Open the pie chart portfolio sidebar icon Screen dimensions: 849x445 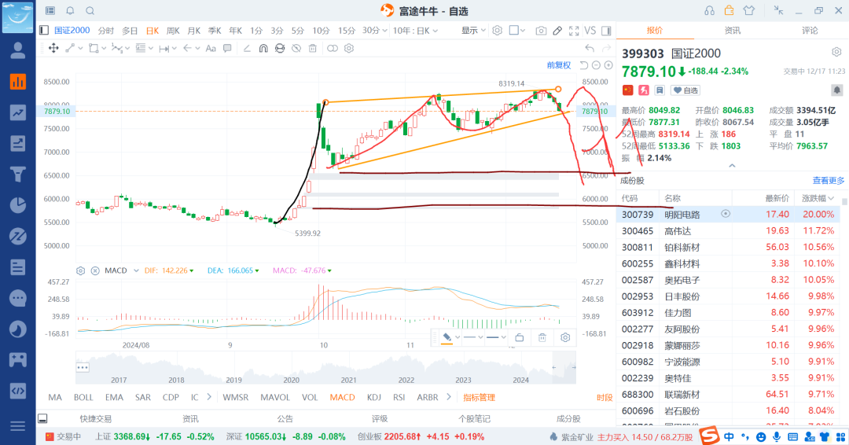tap(18, 205)
